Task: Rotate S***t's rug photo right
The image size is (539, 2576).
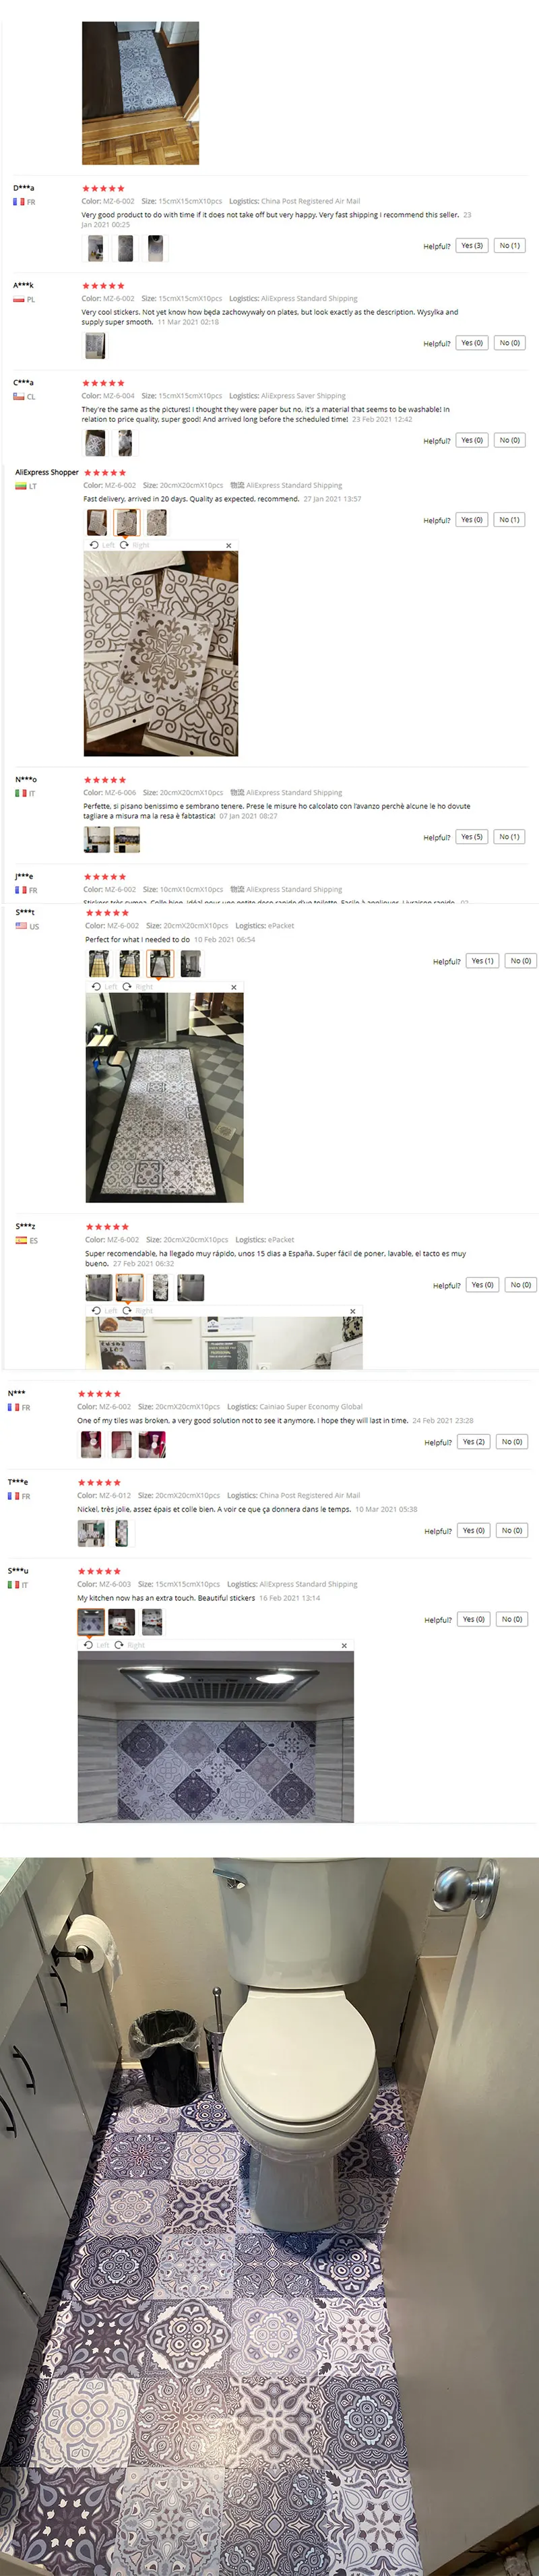Action: coord(138,986)
